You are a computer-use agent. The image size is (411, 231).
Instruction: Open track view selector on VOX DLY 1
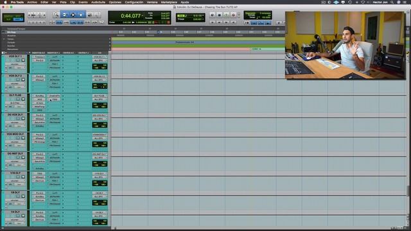pyautogui.click(x=15, y=64)
